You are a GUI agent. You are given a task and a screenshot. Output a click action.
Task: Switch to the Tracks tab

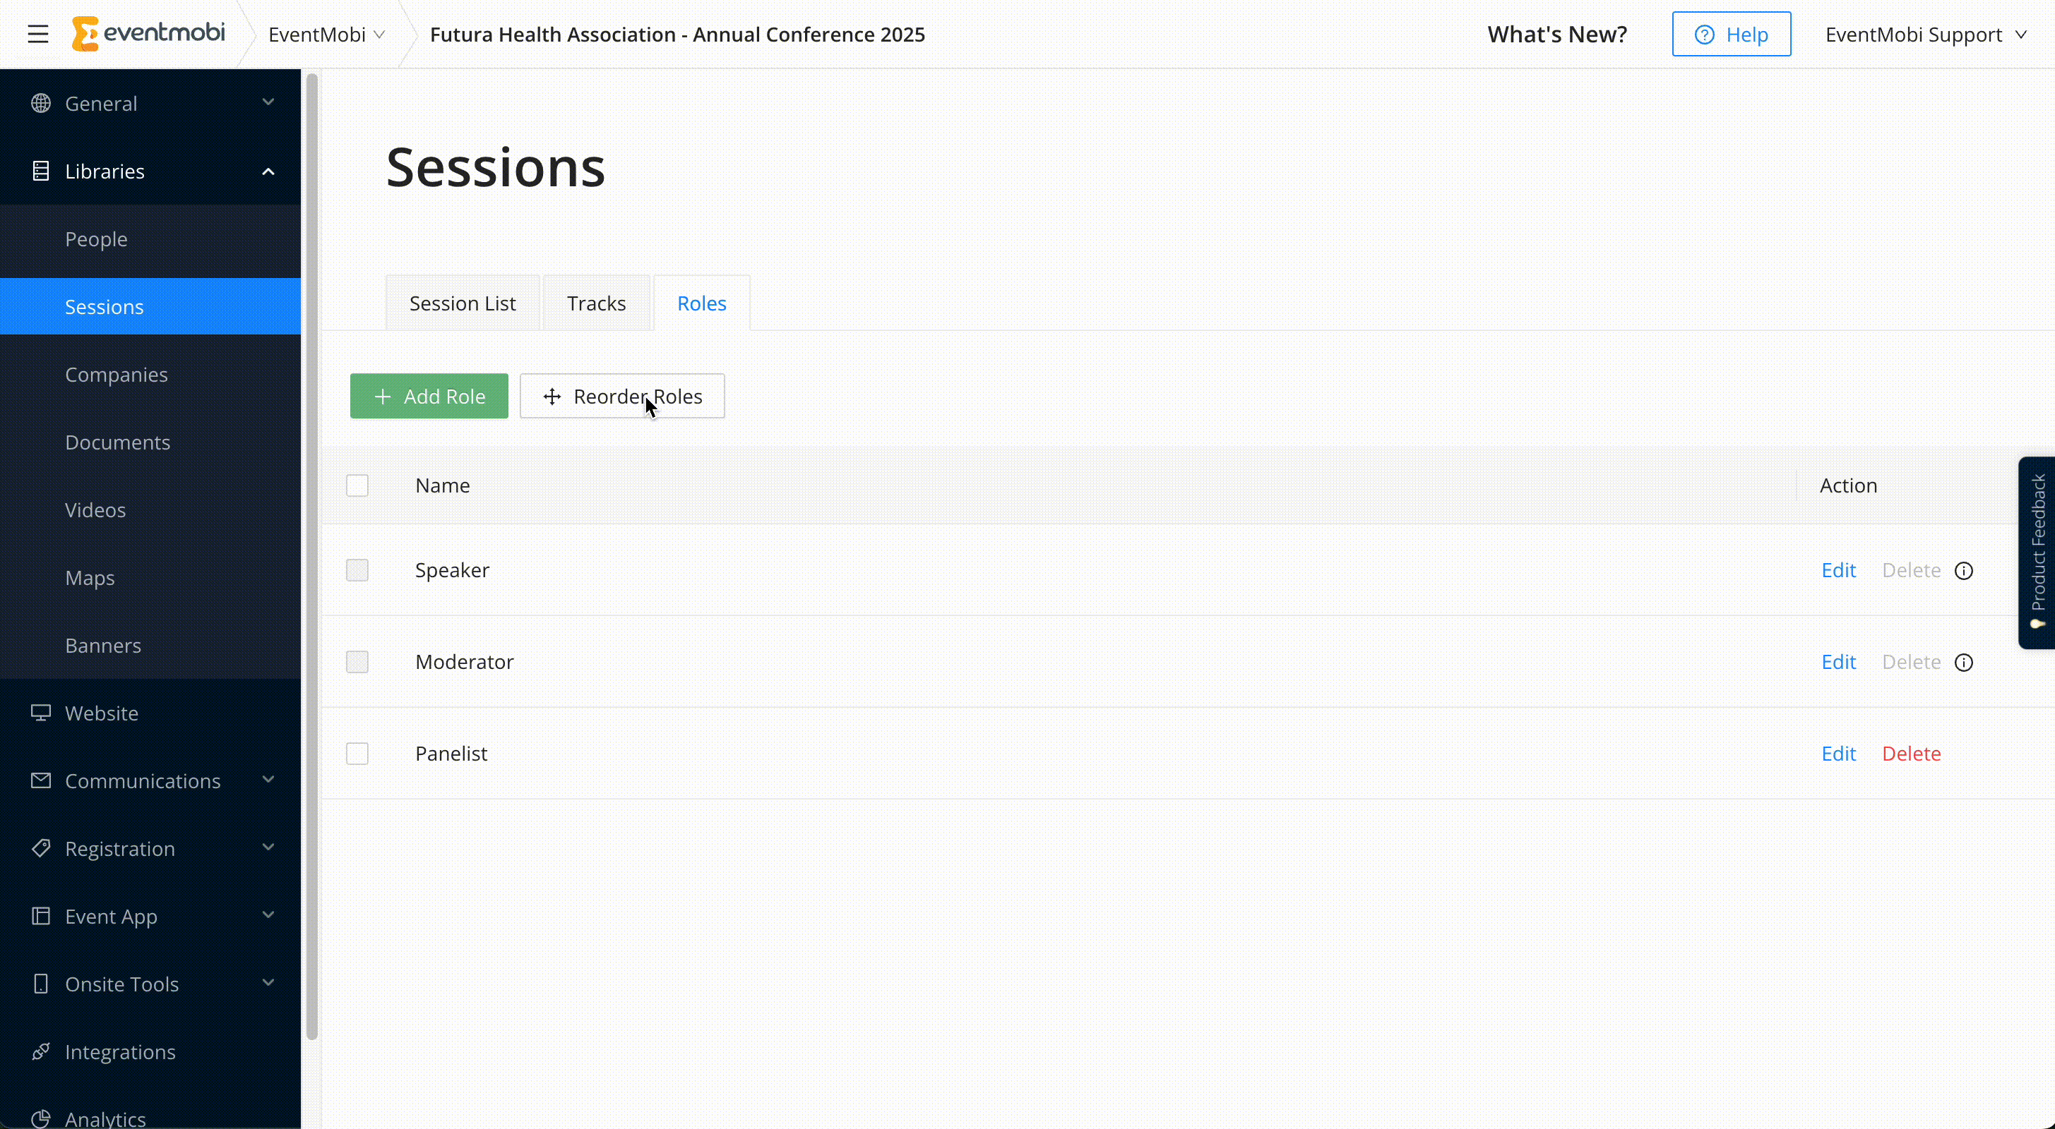pyautogui.click(x=595, y=303)
